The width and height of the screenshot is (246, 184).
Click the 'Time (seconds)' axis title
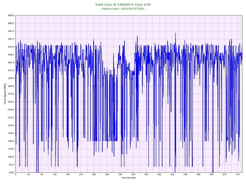click(x=129, y=178)
